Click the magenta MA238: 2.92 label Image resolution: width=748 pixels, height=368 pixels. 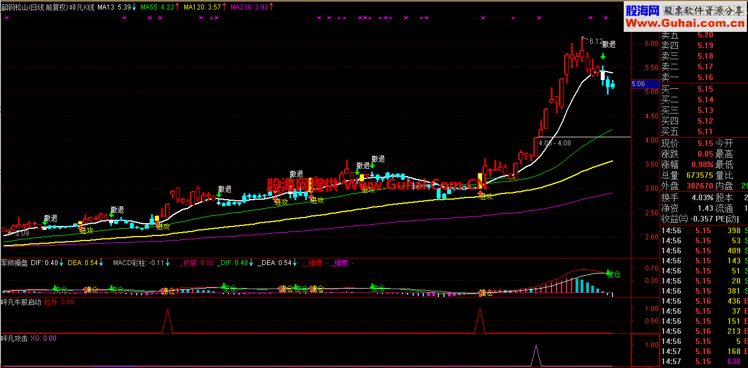249,7
